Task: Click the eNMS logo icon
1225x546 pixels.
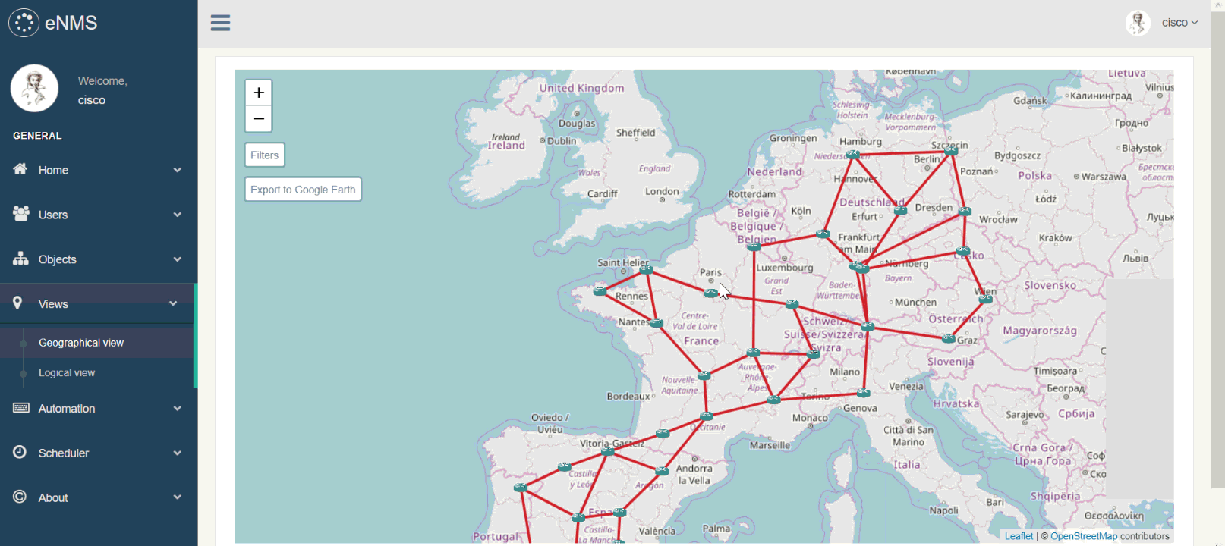Action: coord(24,23)
